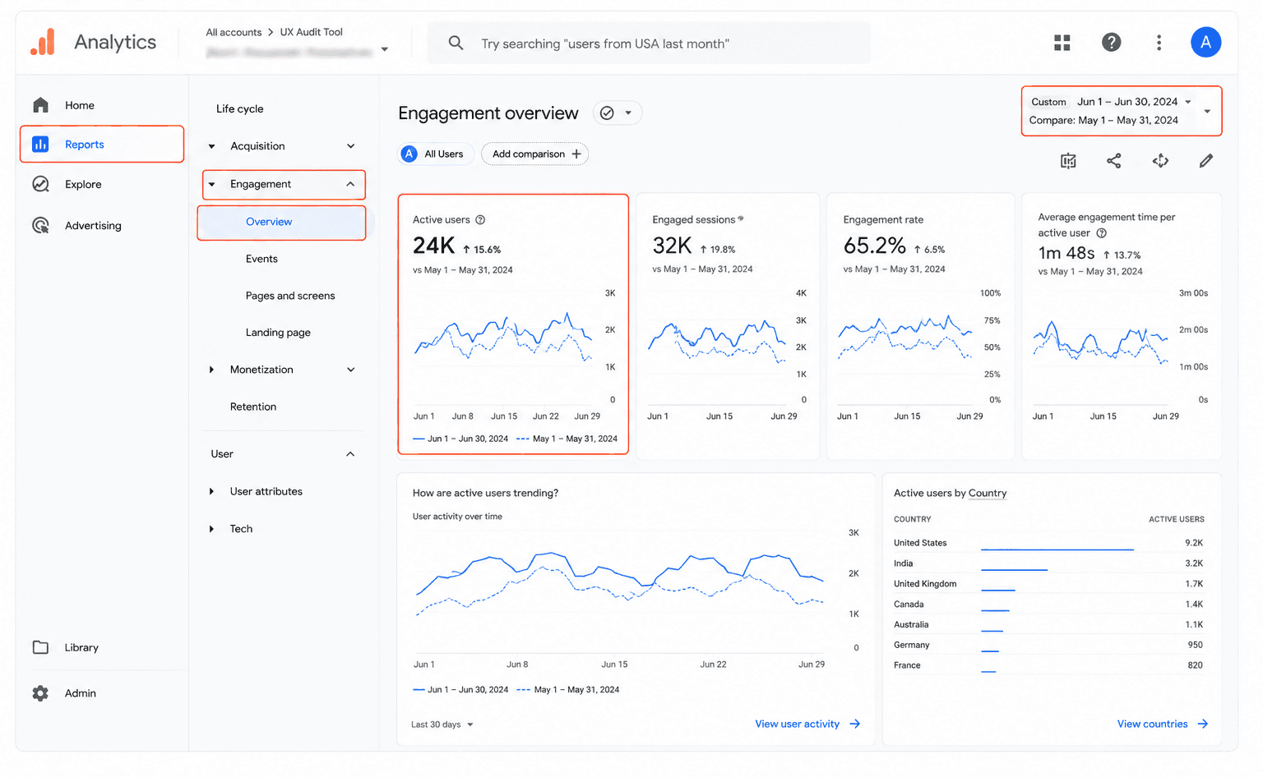Click the Advertising icon in sidebar
1263x777 pixels.
(40, 225)
